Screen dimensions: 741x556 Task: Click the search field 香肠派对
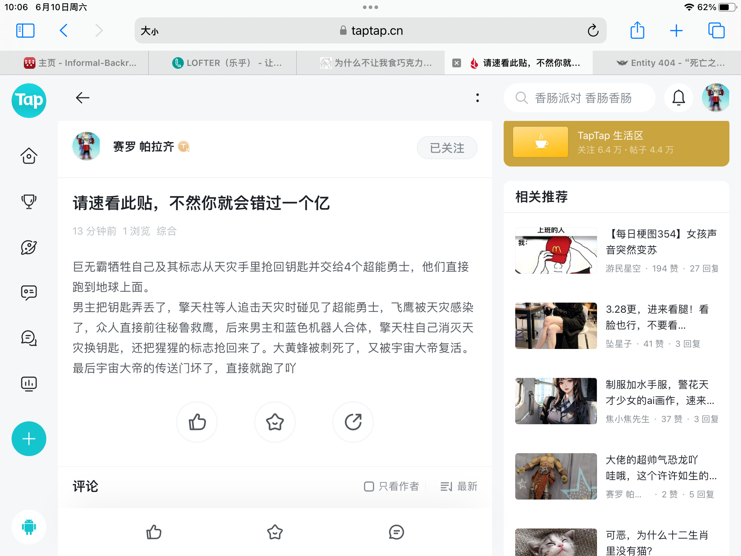tap(583, 98)
